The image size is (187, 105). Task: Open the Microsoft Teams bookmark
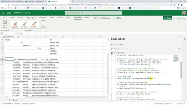(20, 8)
